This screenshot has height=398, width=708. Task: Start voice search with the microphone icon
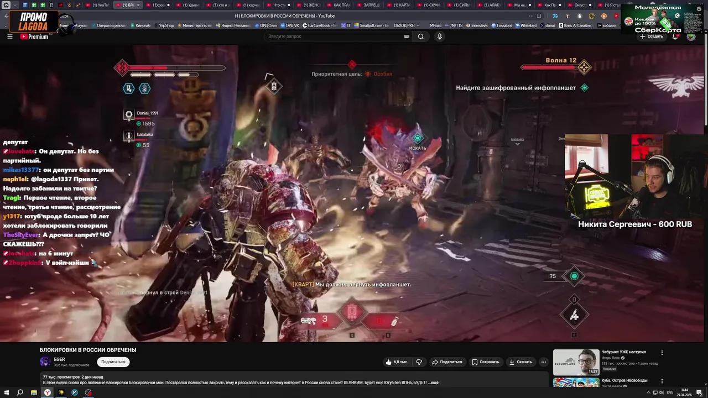point(440,36)
